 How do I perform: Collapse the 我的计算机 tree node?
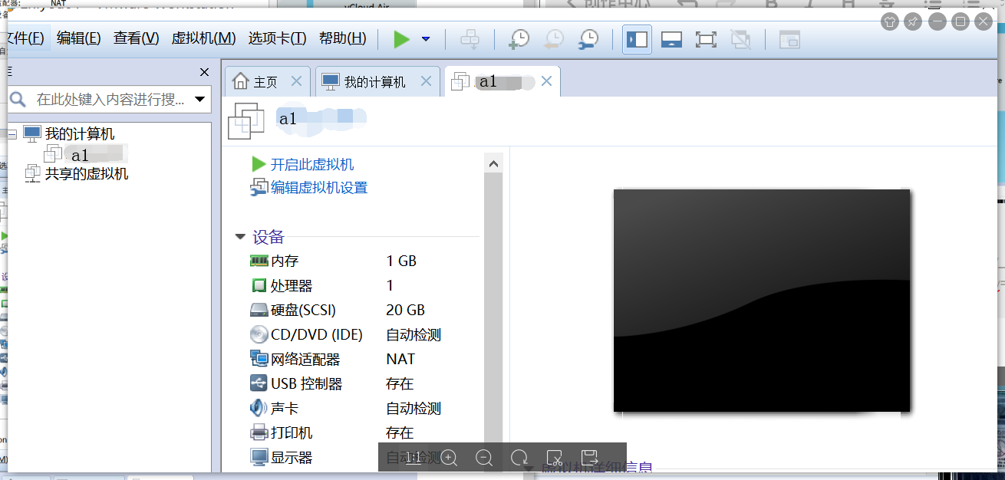point(12,134)
